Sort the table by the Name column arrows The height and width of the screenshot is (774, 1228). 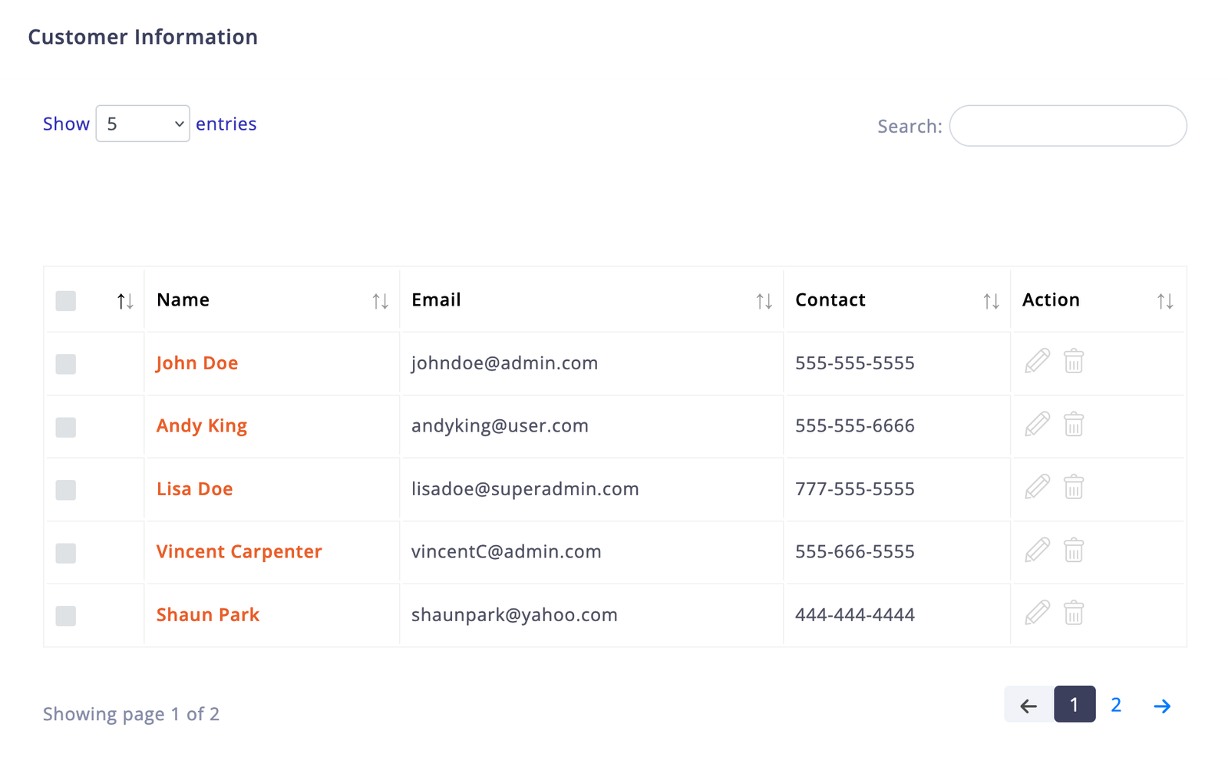[x=380, y=301]
